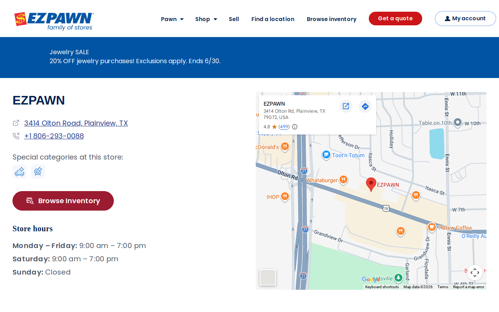Click the Google logo on the map

[371, 279]
